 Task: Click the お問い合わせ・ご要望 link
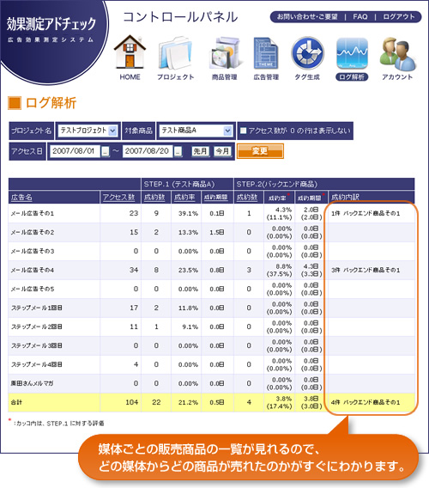307,17
